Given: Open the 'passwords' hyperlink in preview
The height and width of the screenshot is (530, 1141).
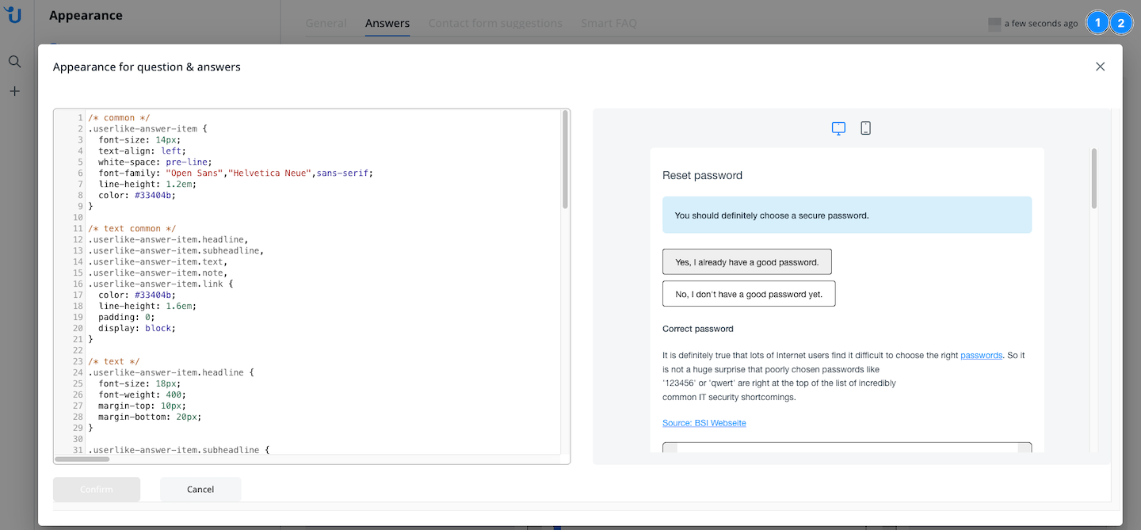Looking at the screenshot, I should 981,356.
